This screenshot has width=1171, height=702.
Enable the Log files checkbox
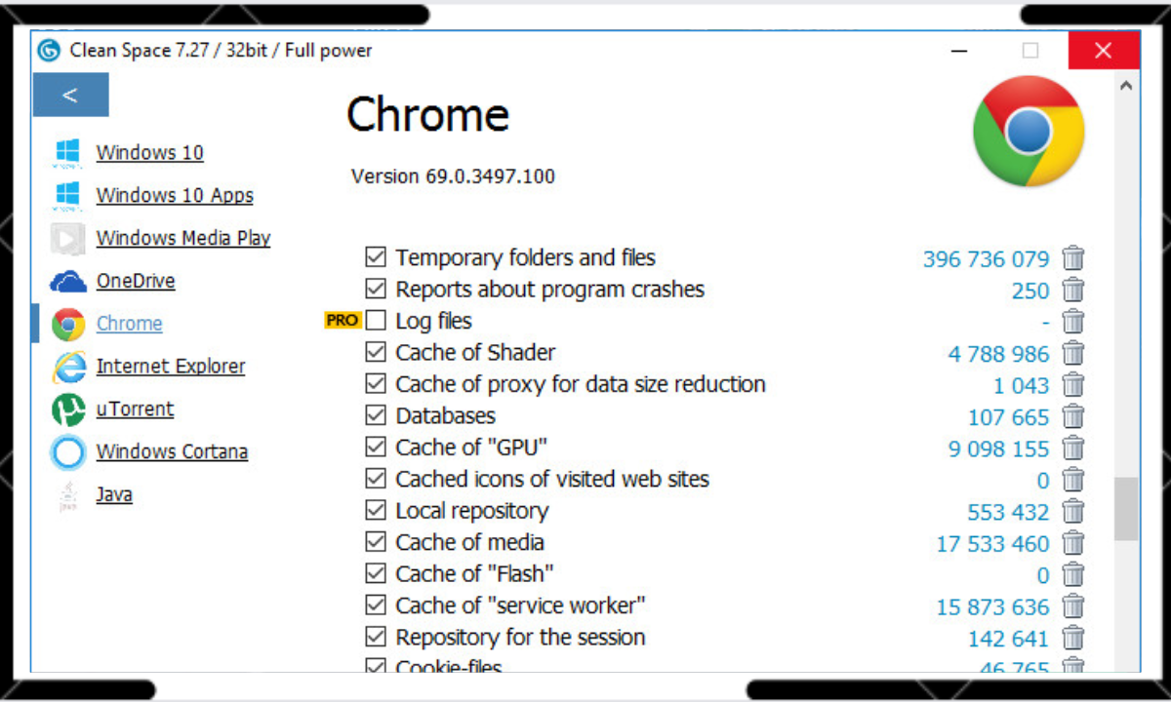pos(376,321)
